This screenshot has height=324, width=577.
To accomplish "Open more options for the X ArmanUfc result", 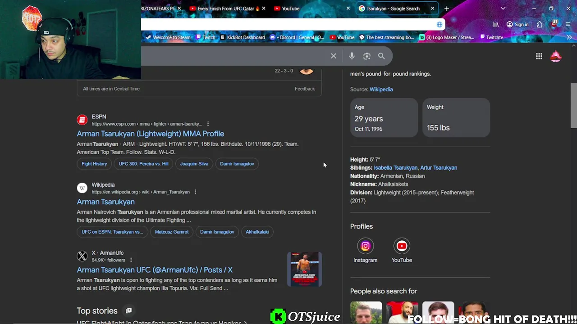I will coord(131,260).
